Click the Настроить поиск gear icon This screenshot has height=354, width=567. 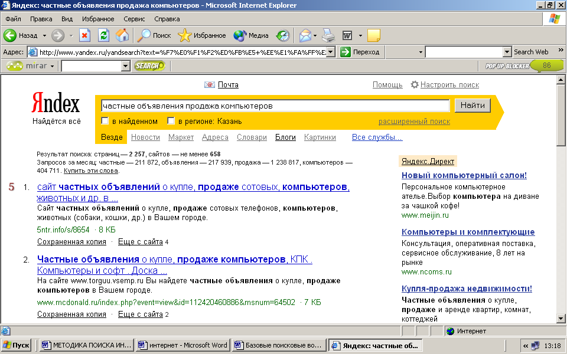[415, 84]
